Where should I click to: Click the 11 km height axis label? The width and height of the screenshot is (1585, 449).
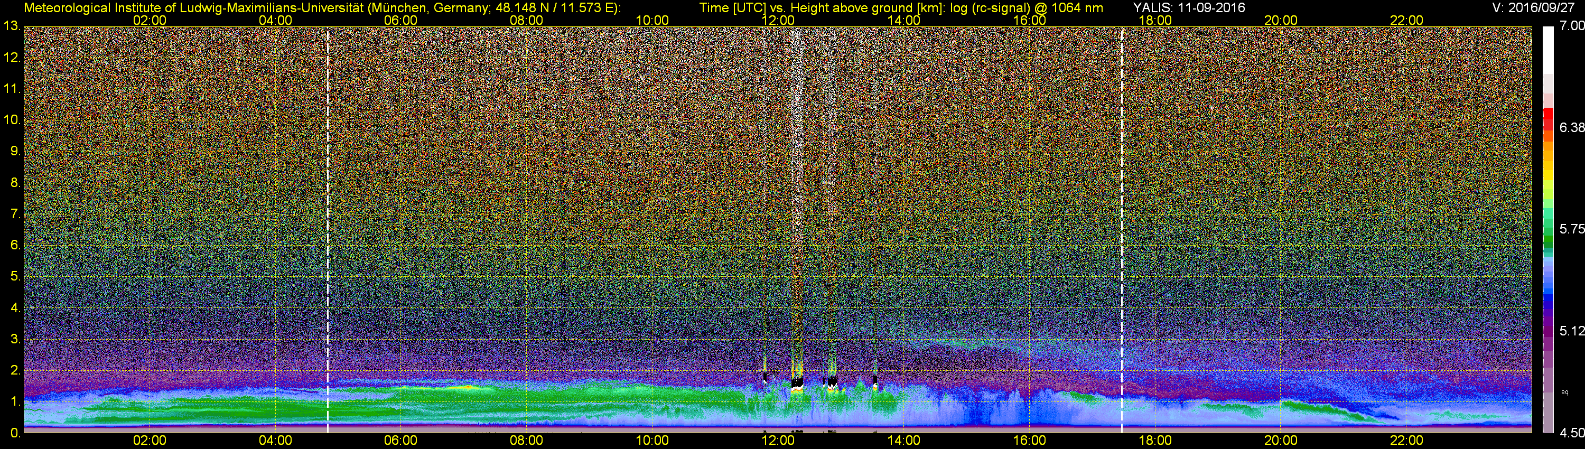11,89
